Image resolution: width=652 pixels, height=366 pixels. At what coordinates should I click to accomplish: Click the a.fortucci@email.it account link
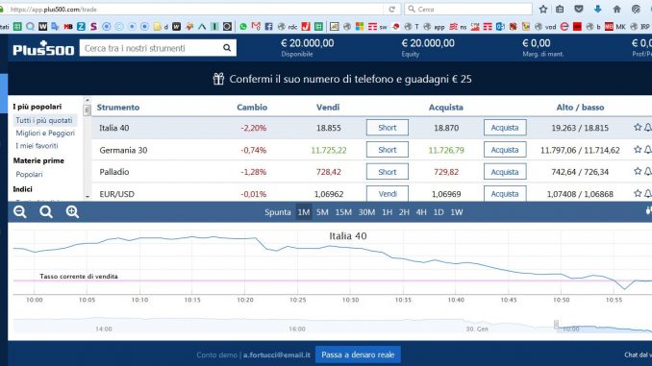point(277,354)
